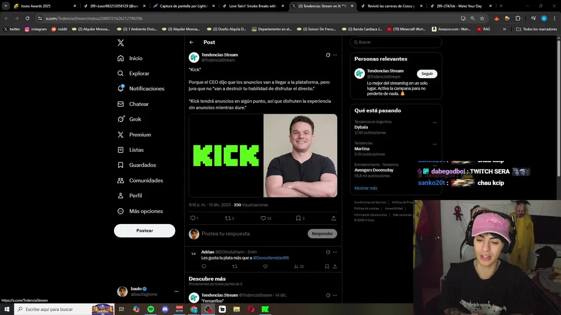Screen dimensions: 561x315
Task: Share the main post
Action: pos(334,218)
